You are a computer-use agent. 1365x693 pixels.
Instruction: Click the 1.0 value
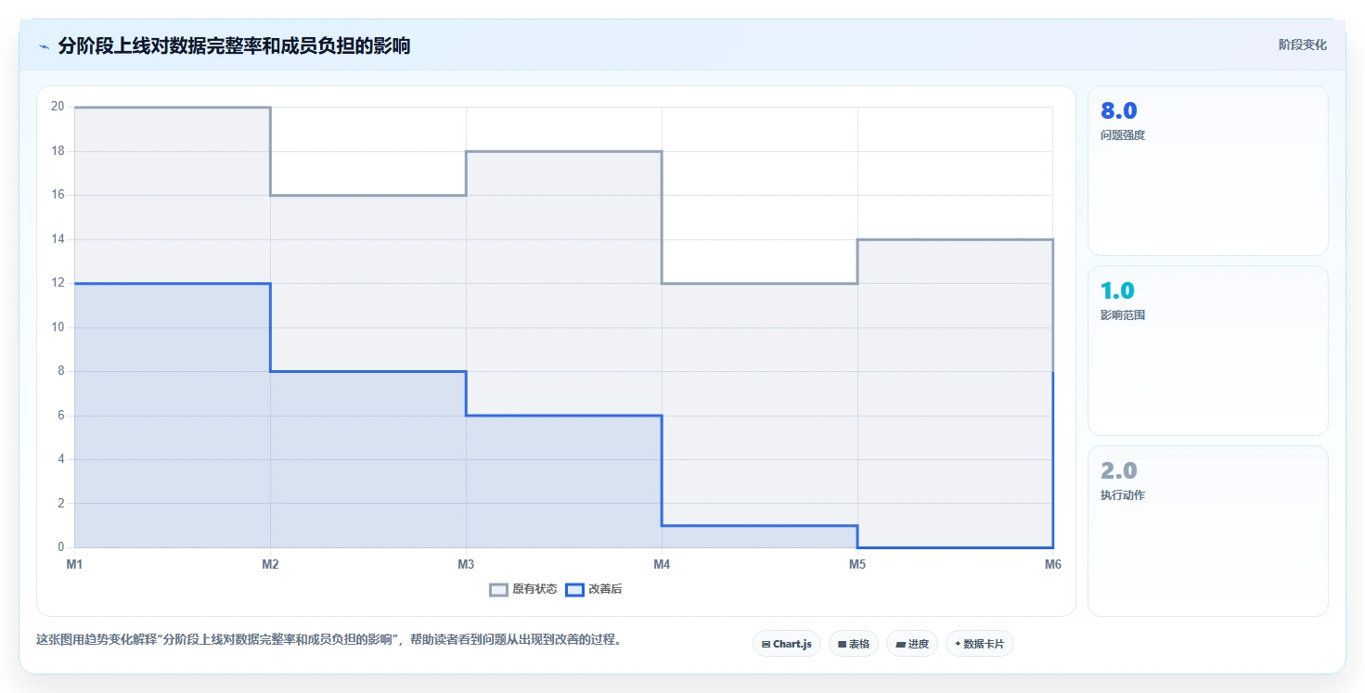tap(1117, 290)
